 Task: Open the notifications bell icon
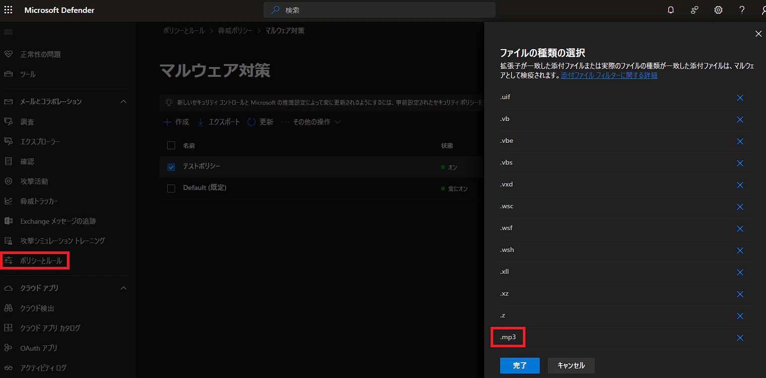click(x=671, y=10)
